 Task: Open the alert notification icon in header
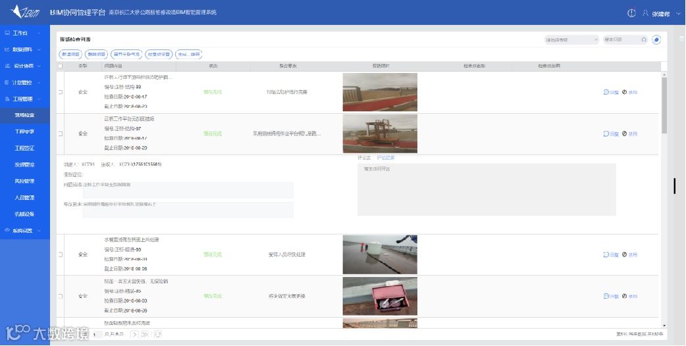coord(631,12)
